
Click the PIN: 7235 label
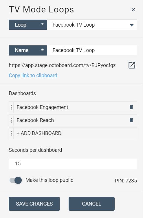tap(126, 181)
